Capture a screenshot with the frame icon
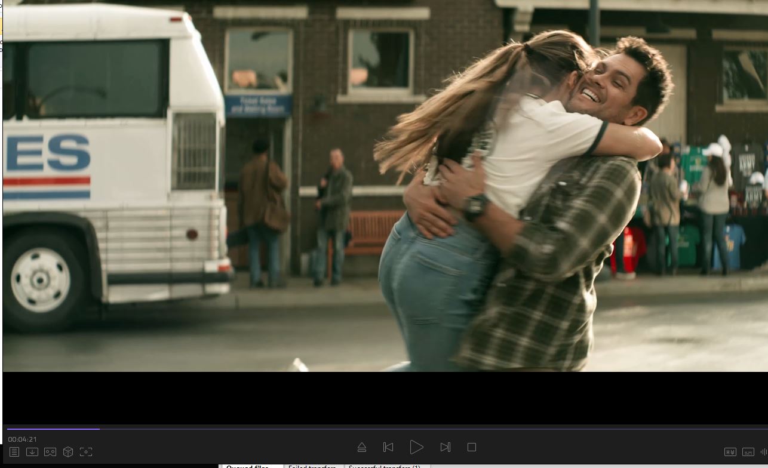This screenshot has height=468, width=768. (x=86, y=452)
